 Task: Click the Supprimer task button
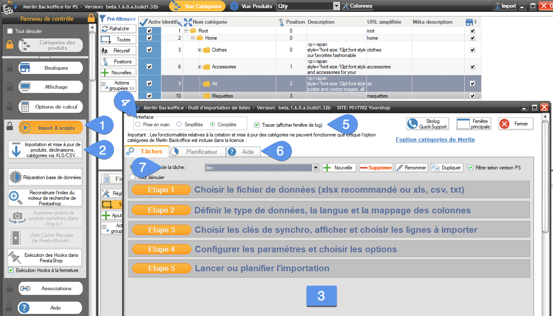[x=376, y=168]
